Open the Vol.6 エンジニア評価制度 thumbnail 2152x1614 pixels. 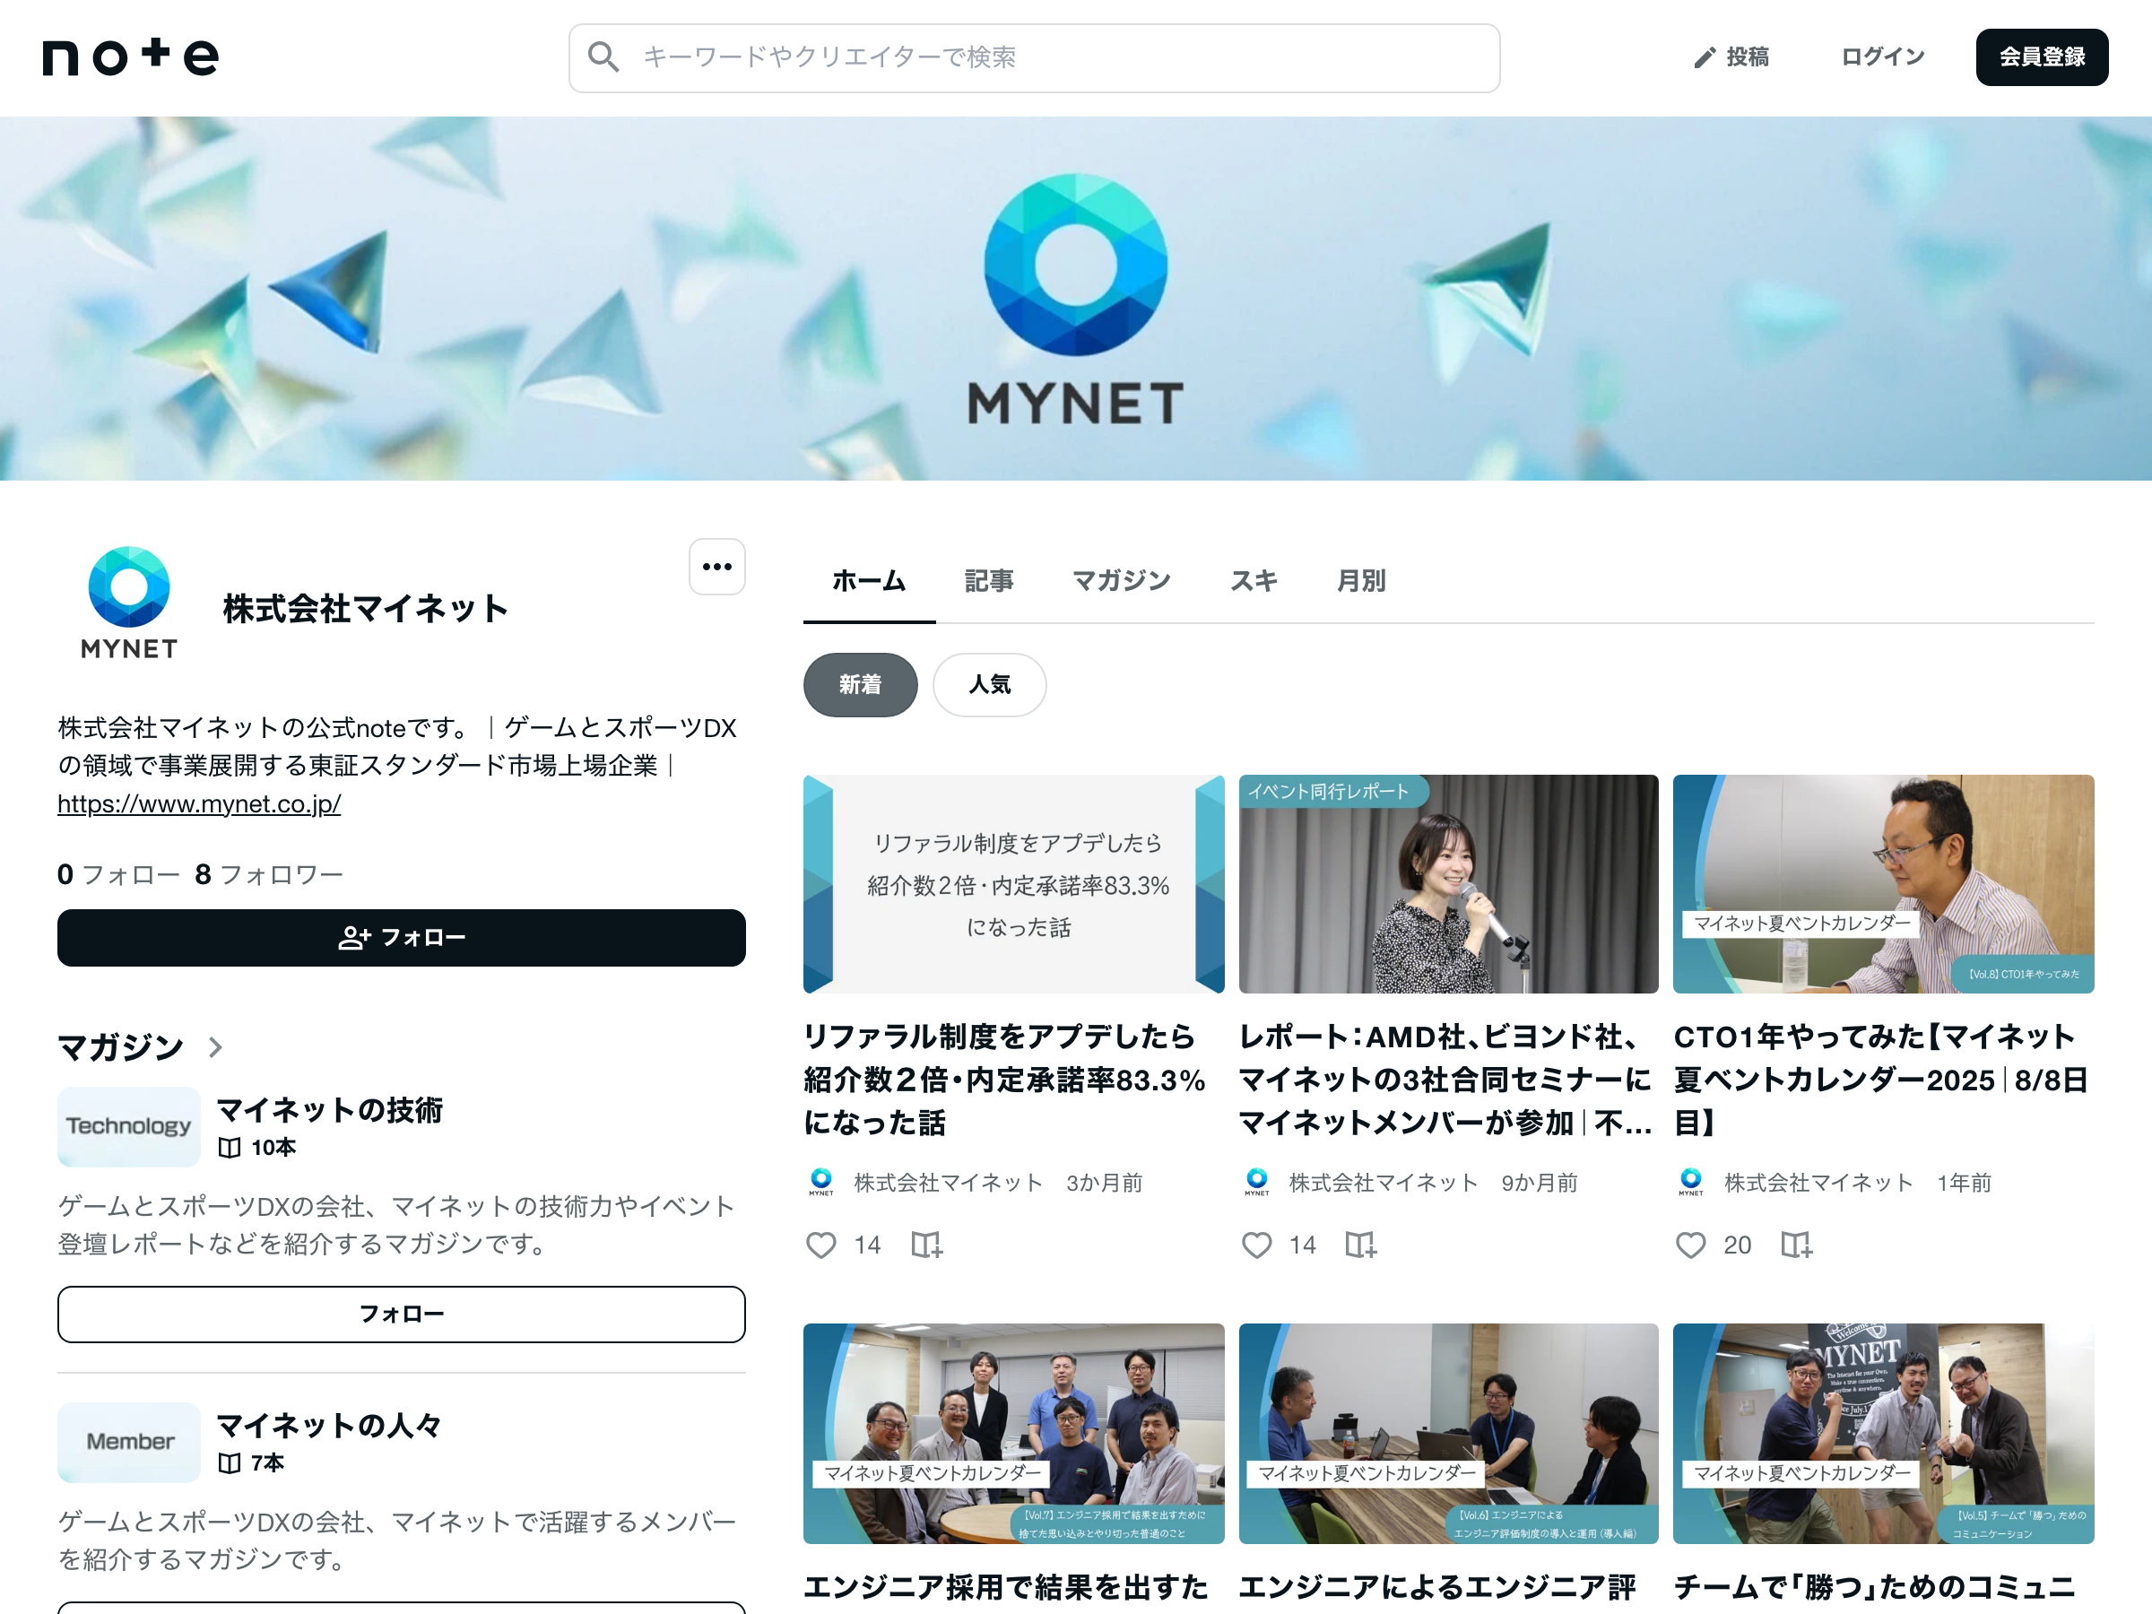pyautogui.click(x=1449, y=1433)
